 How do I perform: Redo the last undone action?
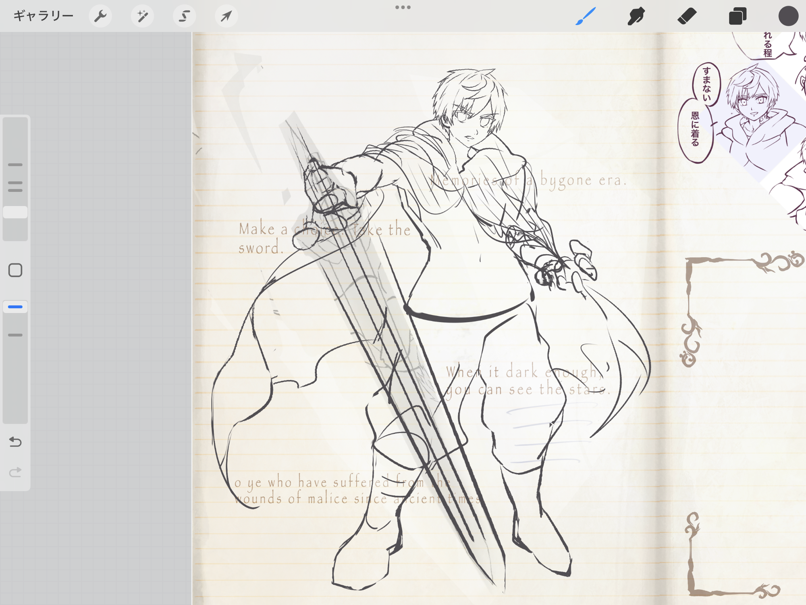pyautogui.click(x=15, y=472)
